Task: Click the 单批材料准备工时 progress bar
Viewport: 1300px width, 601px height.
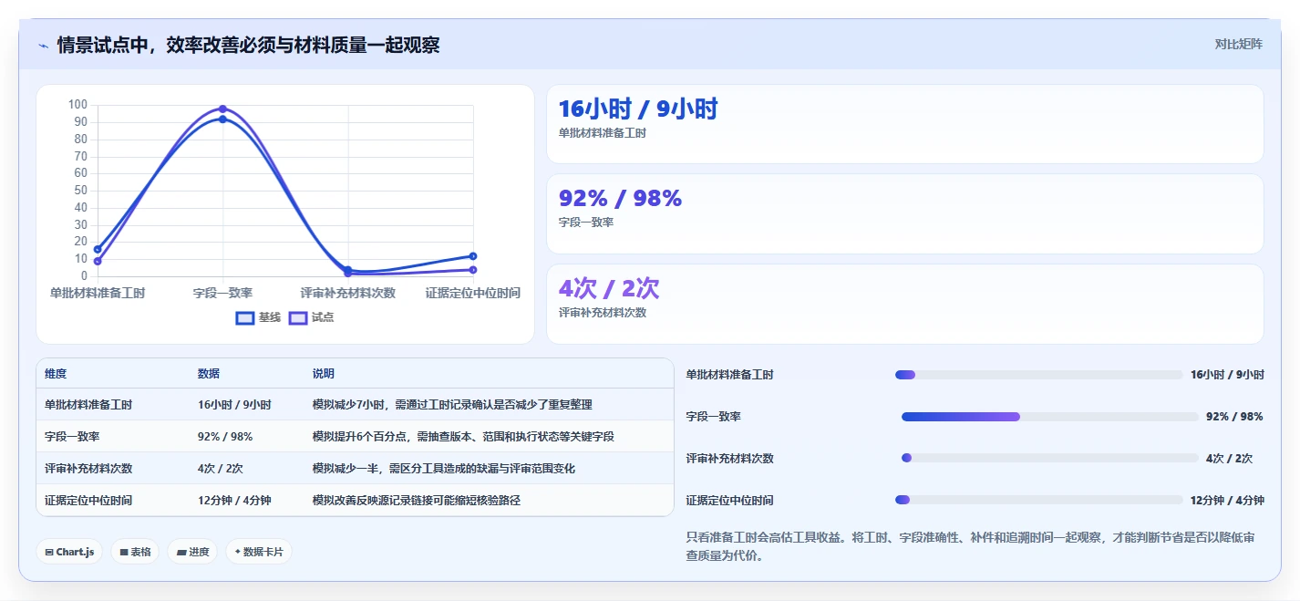Action: (x=1038, y=375)
